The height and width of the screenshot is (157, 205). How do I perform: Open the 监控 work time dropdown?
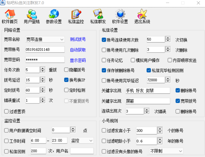point(91,141)
